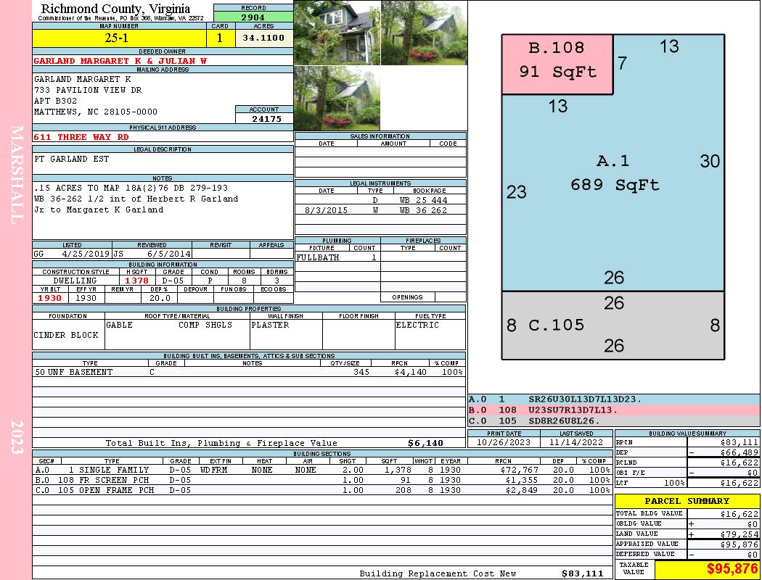Click account number 24175
Screen dimensions: 762x580
click(266, 118)
